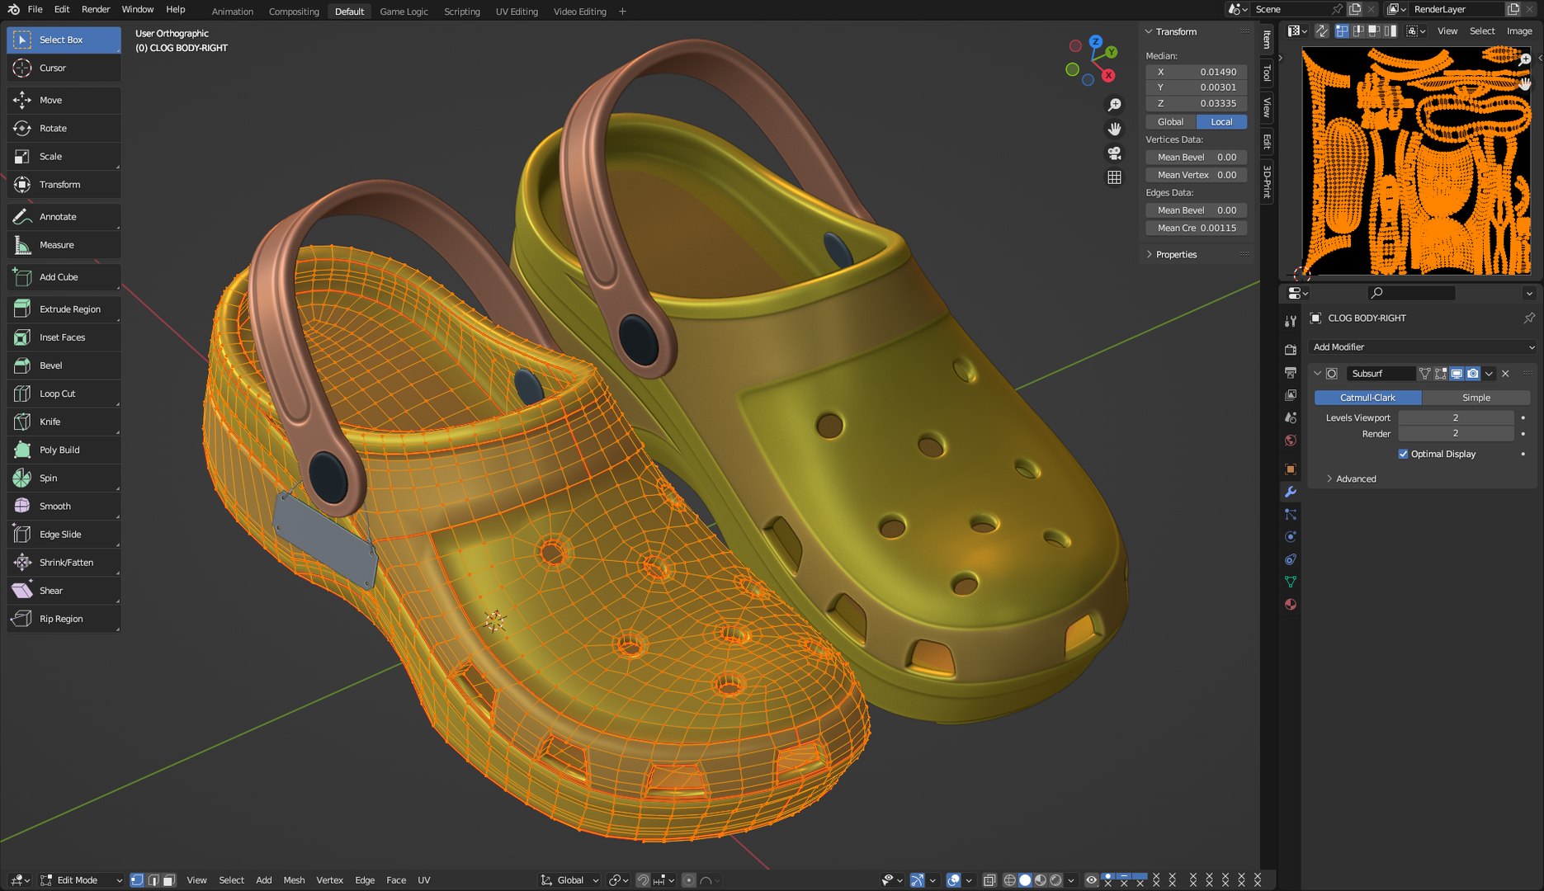Activate the Annotate tool
Image resolution: width=1544 pixels, height=891 pixels.
coord(64,217)
